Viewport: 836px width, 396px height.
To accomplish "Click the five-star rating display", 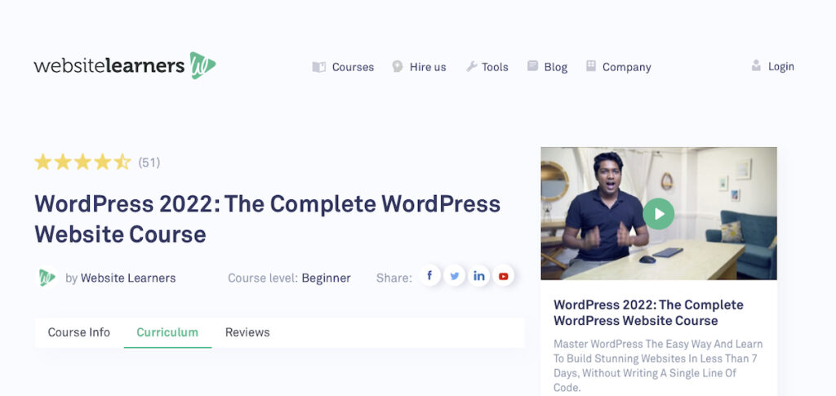I will click(82, 162).
